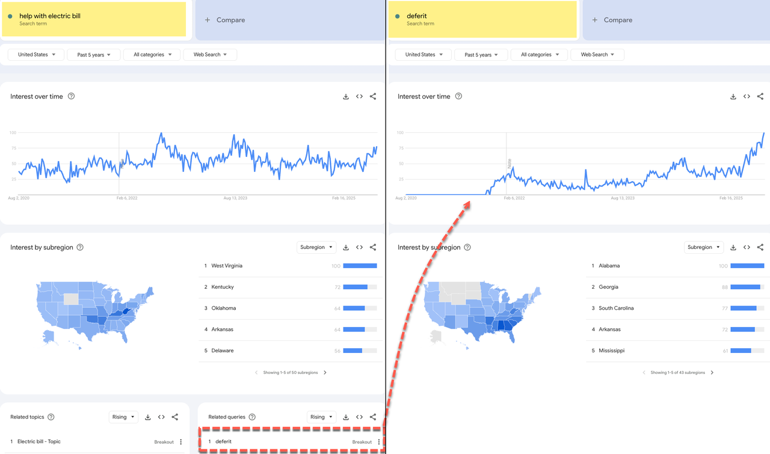
Task: Click embed icon on left Interest by subregion
Action: 359,247
